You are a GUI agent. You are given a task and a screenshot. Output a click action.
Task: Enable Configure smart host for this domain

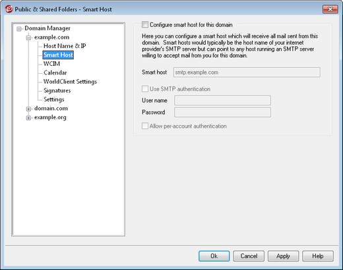pos(145,24)
